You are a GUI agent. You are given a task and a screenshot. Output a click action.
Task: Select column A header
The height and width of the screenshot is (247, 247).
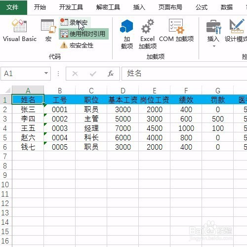tap(28, 90)
